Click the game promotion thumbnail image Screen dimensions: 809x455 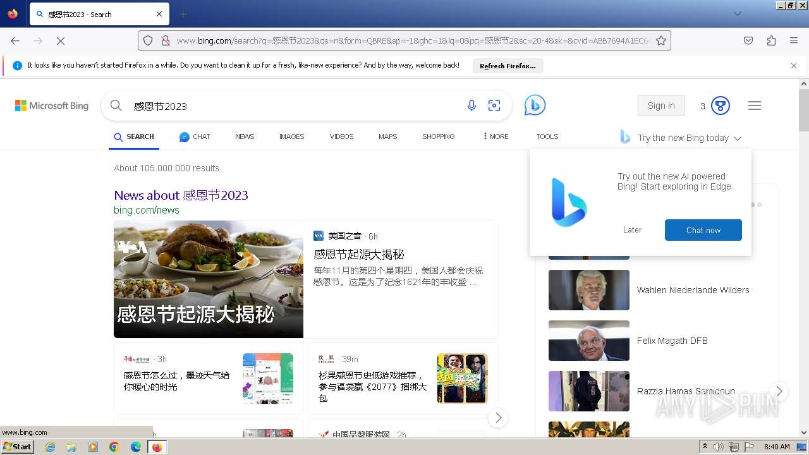[463, 379]
